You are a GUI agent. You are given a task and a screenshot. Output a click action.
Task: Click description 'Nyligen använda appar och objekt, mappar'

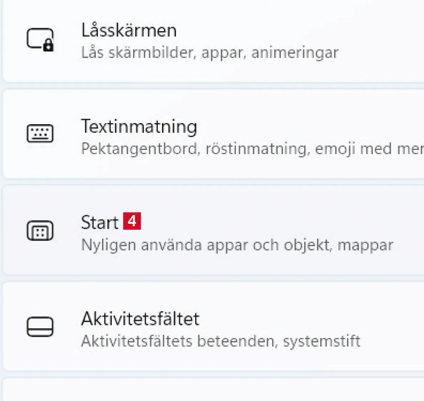[237, 245]
